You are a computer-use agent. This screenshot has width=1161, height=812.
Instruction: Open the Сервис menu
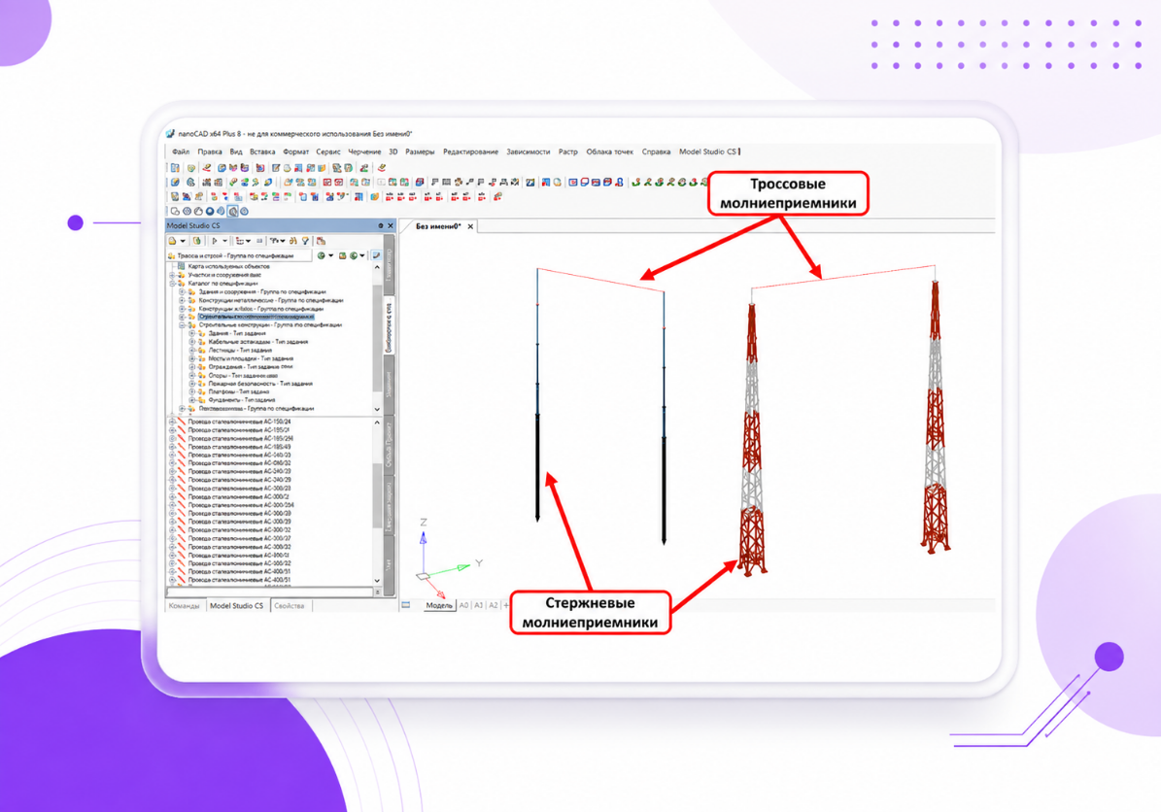tap(328, 152)
